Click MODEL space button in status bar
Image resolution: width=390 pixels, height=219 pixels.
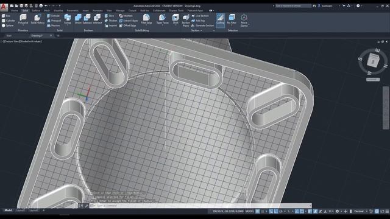tap(249, 211)
